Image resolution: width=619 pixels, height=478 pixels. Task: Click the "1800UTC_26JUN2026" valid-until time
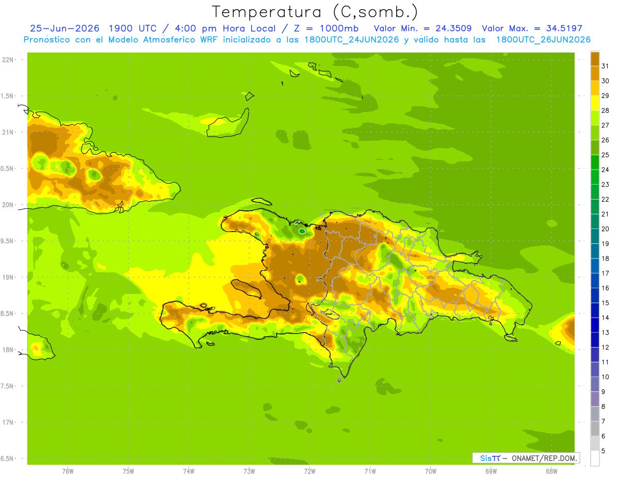pyautogui.click(x=543, y=40)
